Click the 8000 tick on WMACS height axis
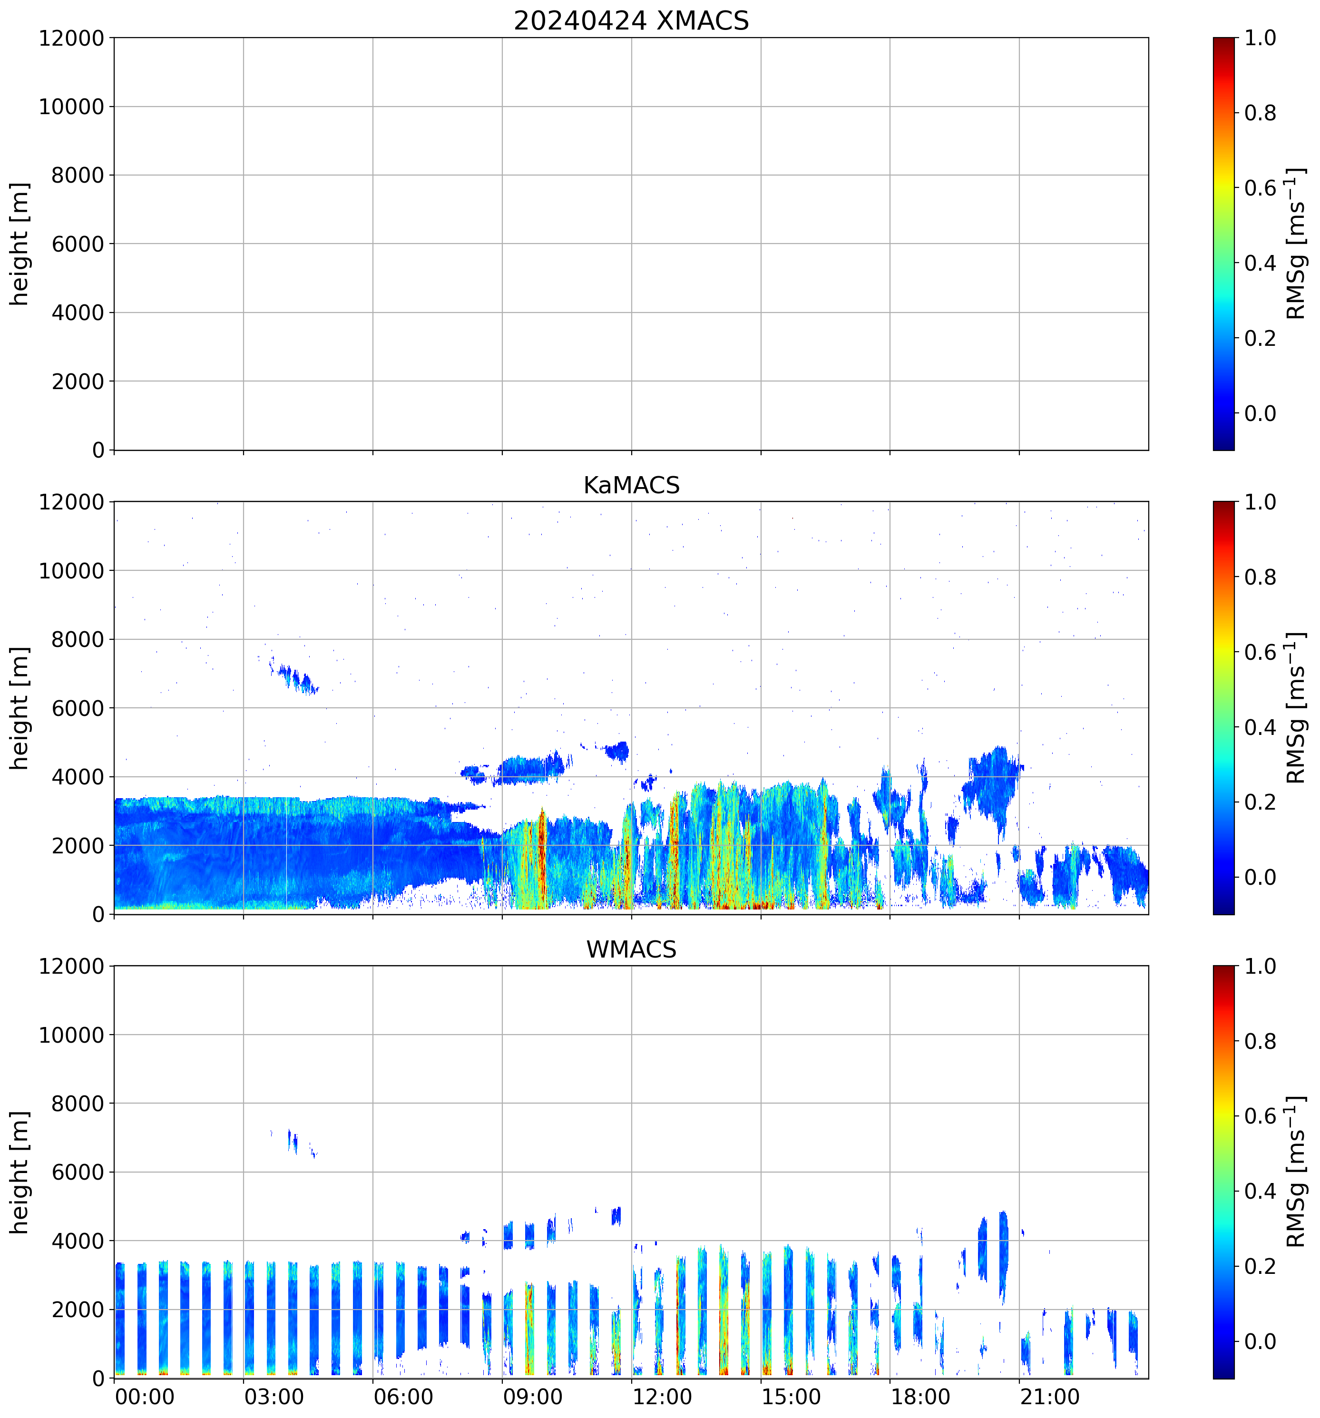 coord(78,1104)
